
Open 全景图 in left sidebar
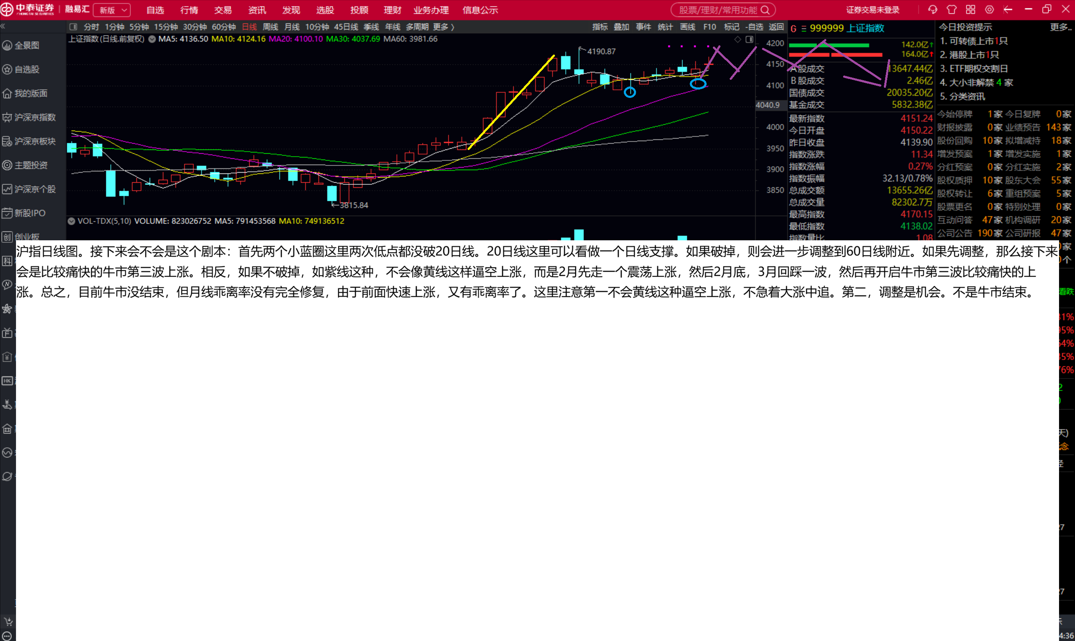click(26, 45)
